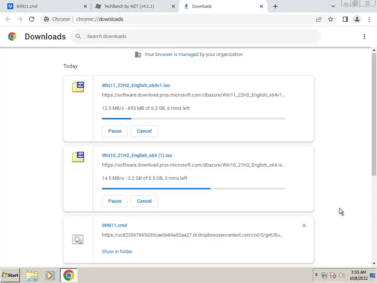Open the side panel icon

[x=345, y=19]
